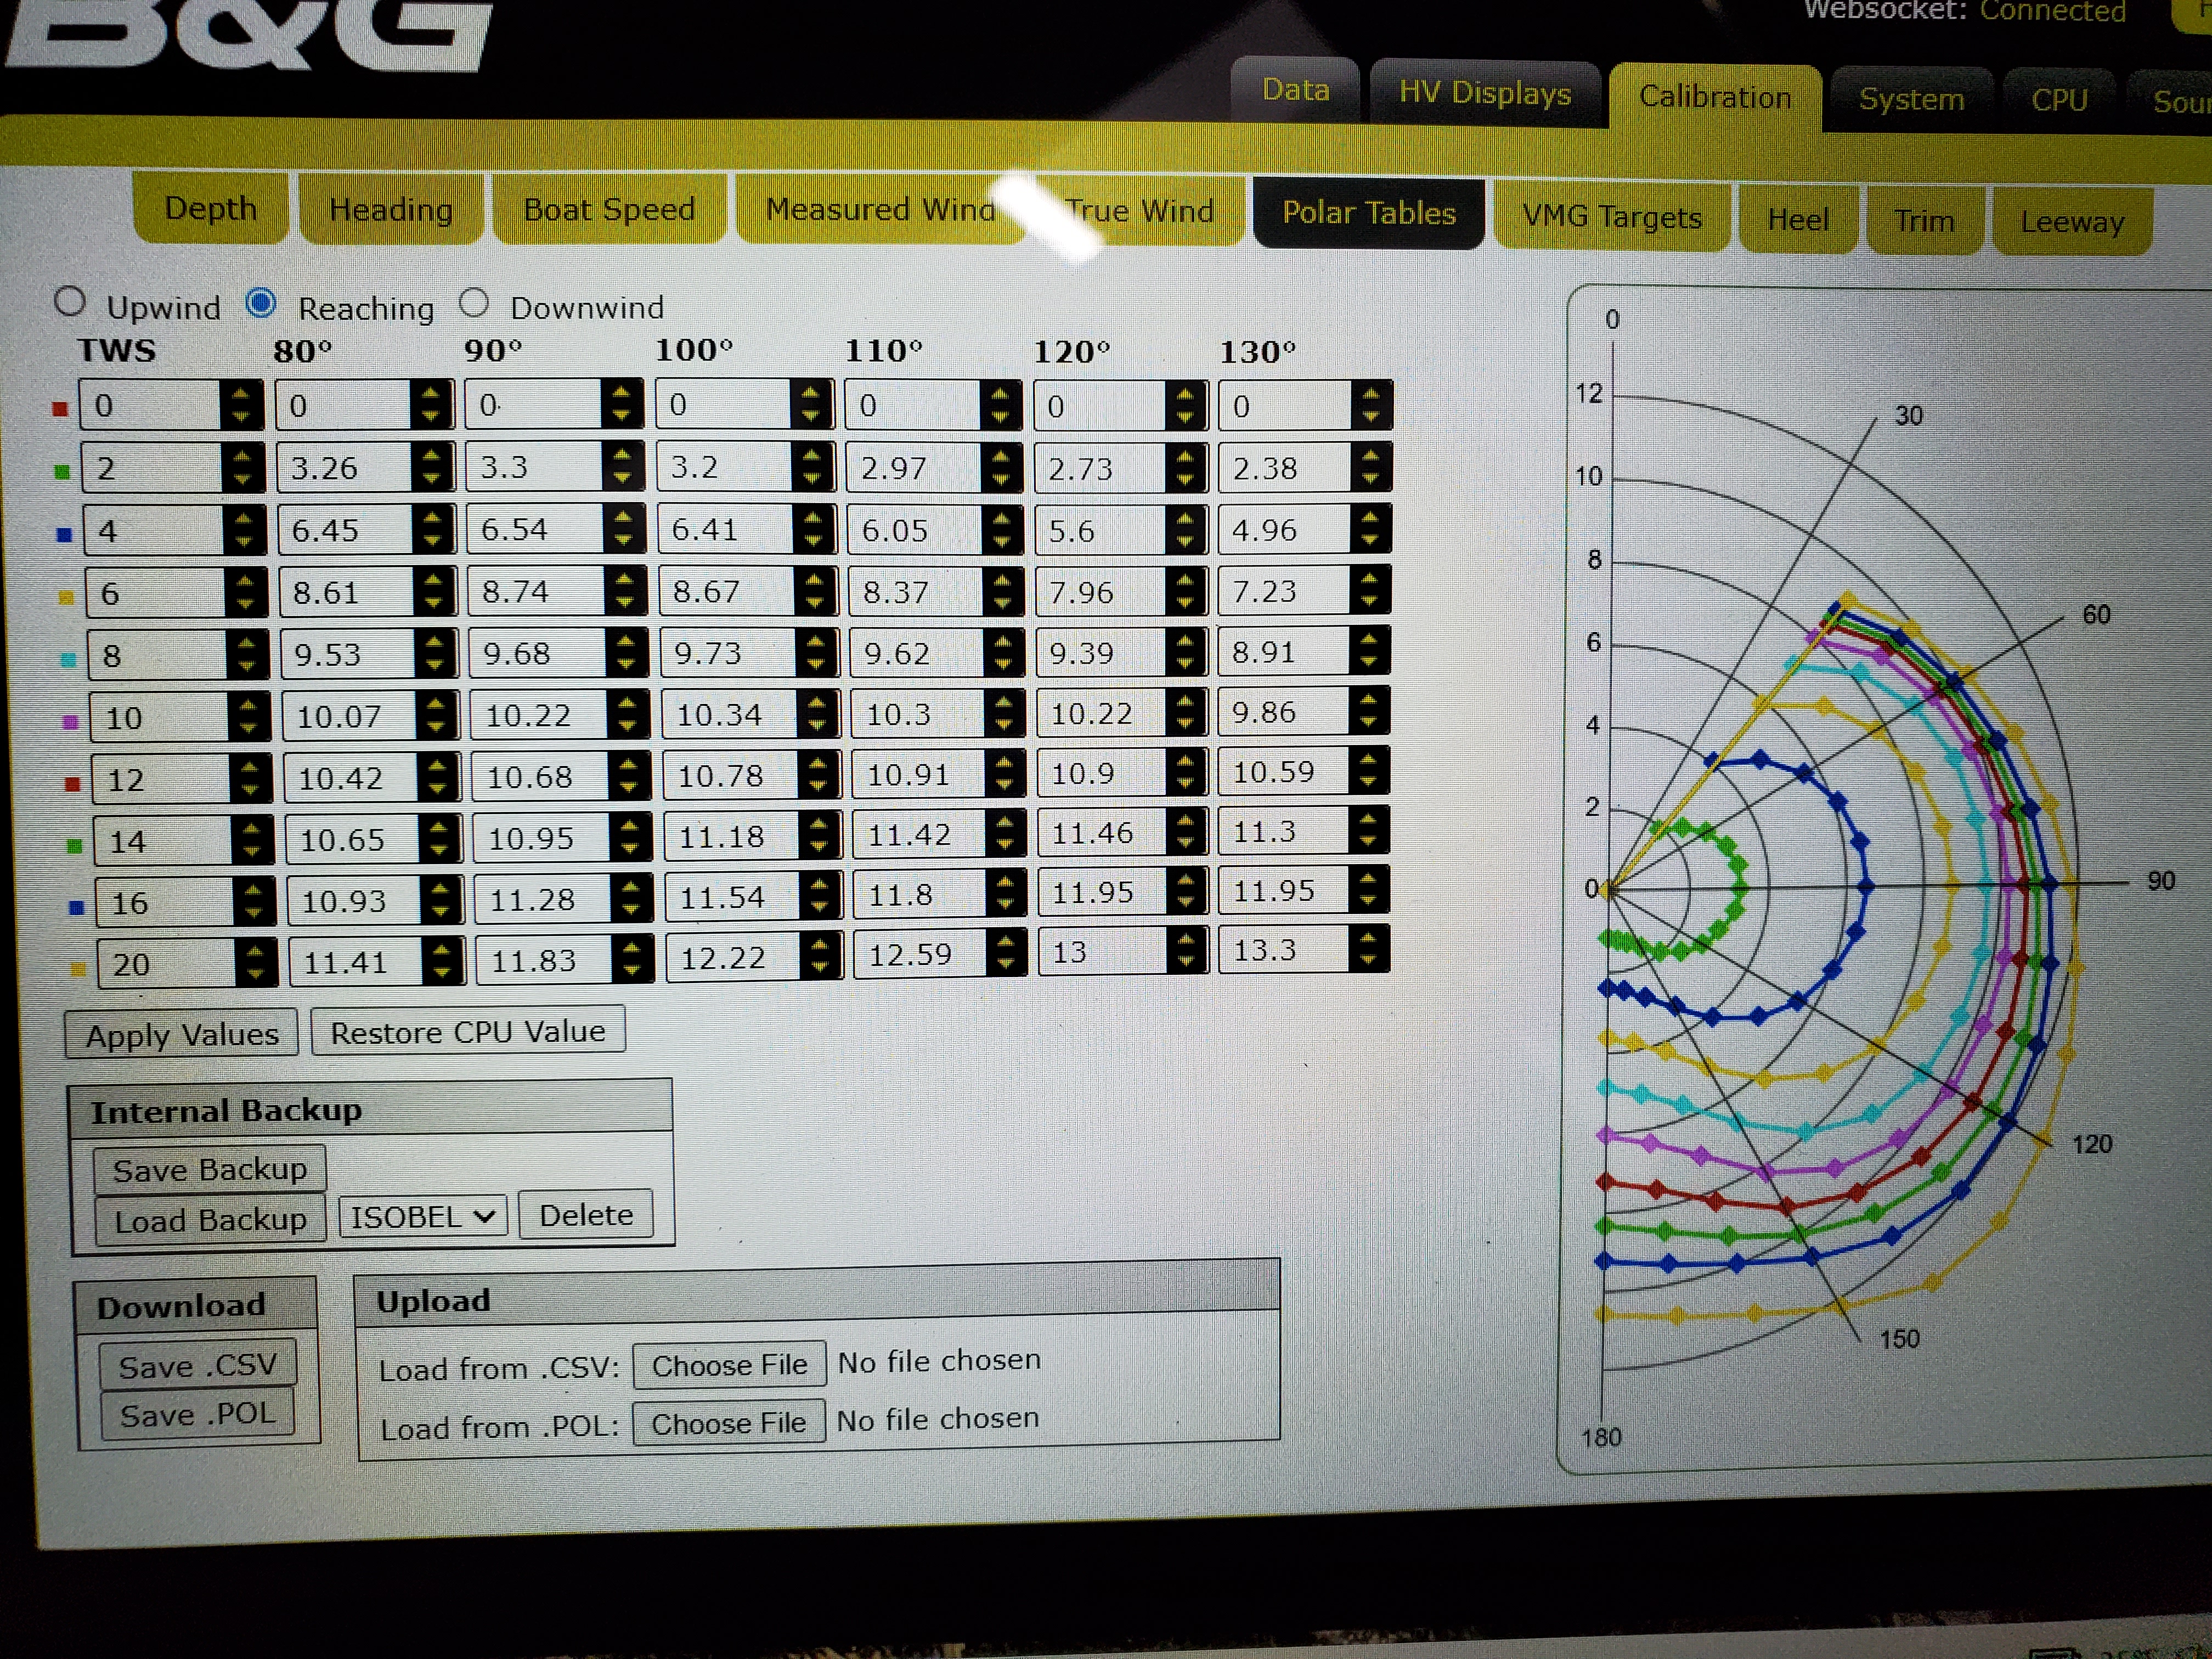This screenshot has width=2212, height=1659.
Task: Switch to the VMG Targets tab
Action: point(1611,217)
